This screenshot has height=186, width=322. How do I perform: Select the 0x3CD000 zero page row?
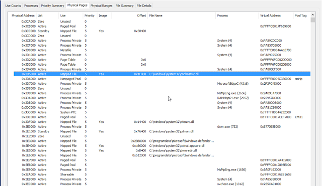[x=162, y=36]
